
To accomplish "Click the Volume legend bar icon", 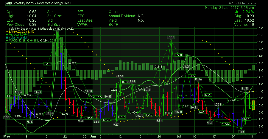I will 7,38.
